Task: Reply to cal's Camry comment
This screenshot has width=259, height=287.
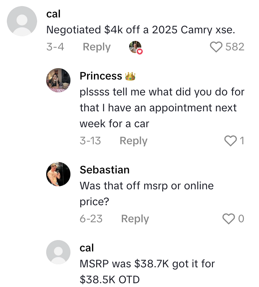Action: pyautogui.click(x=97, y=47)
